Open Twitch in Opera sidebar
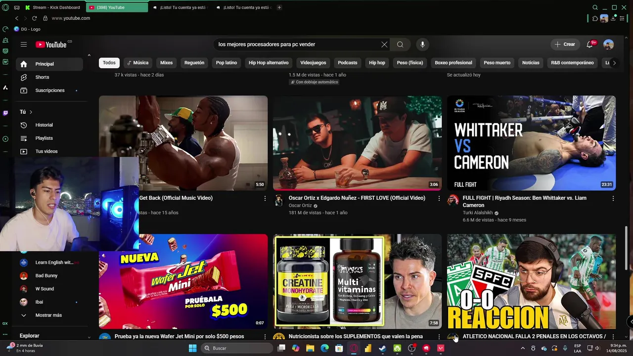The width and height of the screenshot is (633, 356). coord(5,113)
